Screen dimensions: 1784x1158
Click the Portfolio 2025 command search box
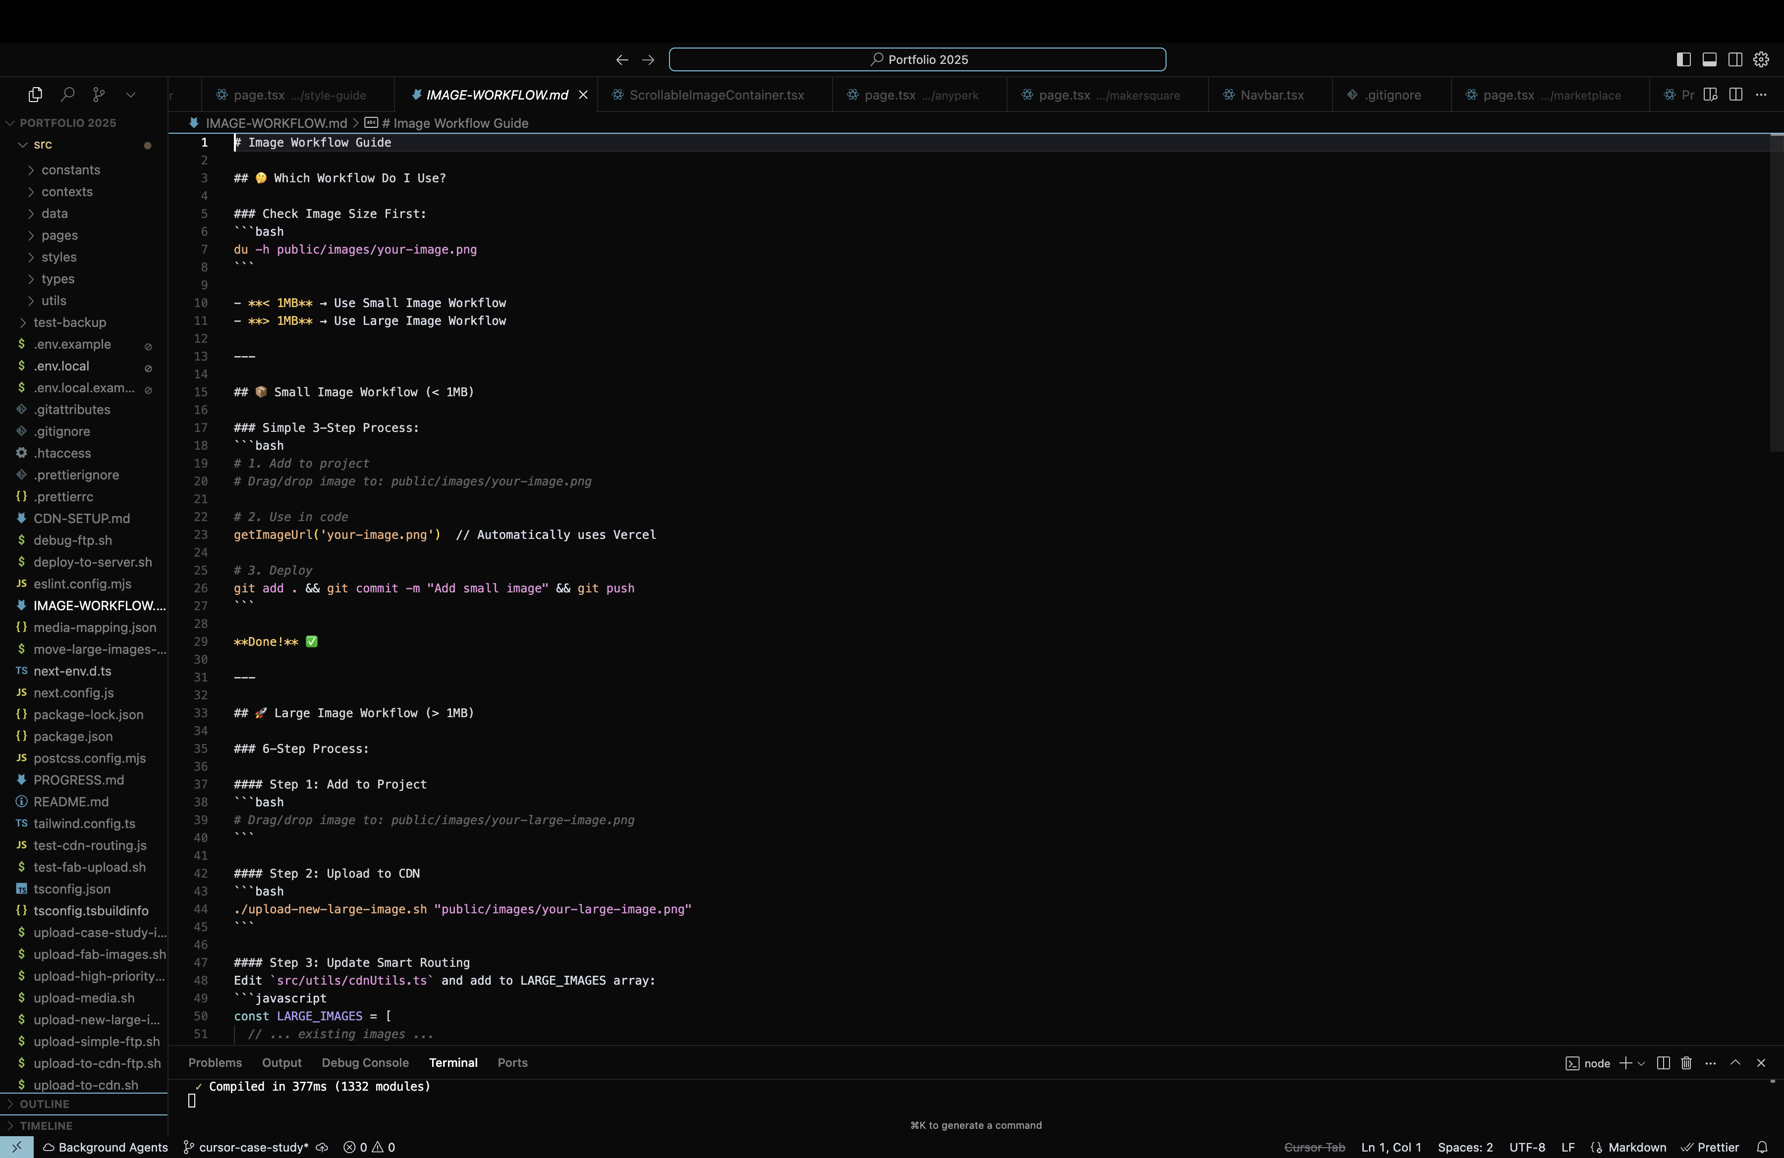(x=917, y=59)
